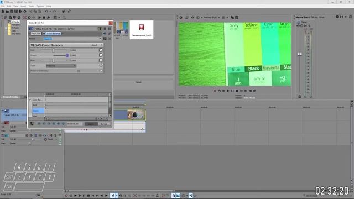Image resolution: width=354 pixels, height=199 pixels.
Task: Solo the lower audio track with S
Action: pos(55,135)
